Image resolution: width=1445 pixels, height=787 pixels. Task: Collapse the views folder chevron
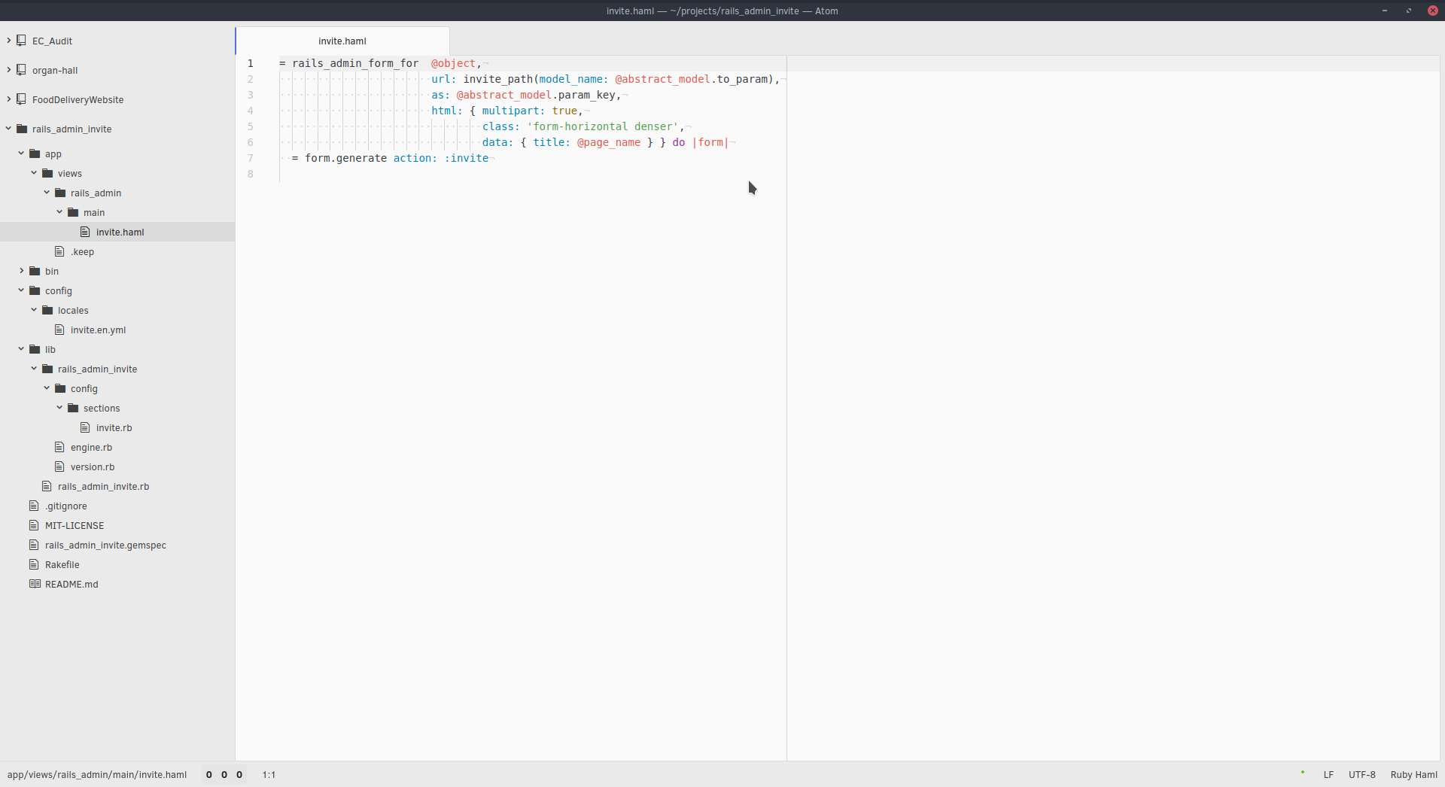coord(35,173)
